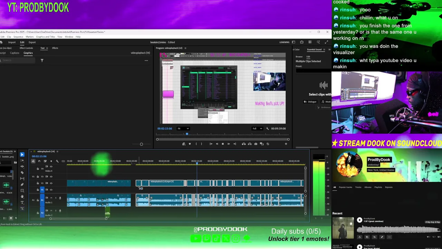Image resolution: width=442 pixels, height=249 pixels.
Task: Open the Sequence menu
Action: 18,37
